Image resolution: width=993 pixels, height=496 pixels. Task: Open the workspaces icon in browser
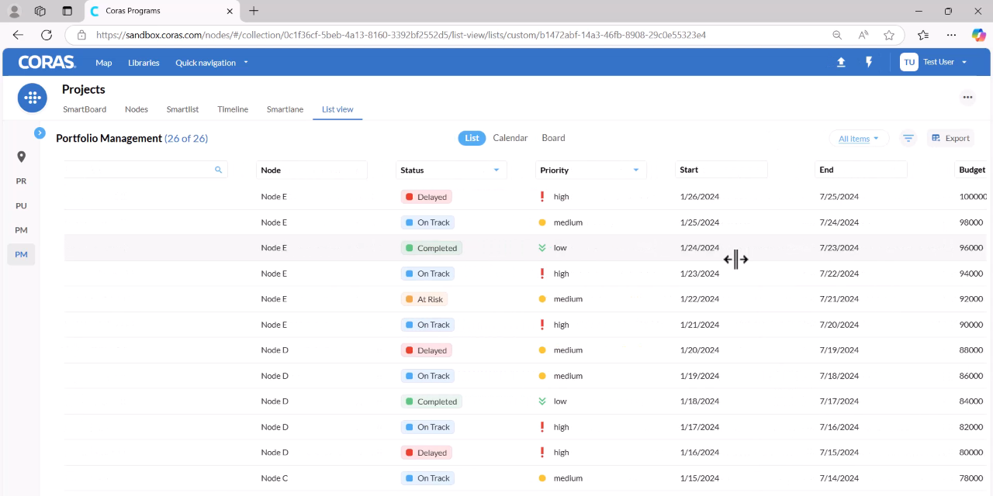pyautogui.click(x=40, y=11)
